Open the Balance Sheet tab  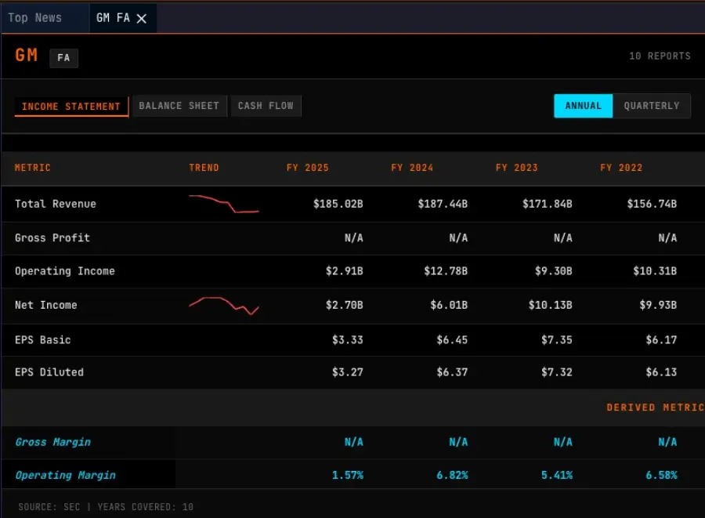pyautogui.click(x=179, y=106)
